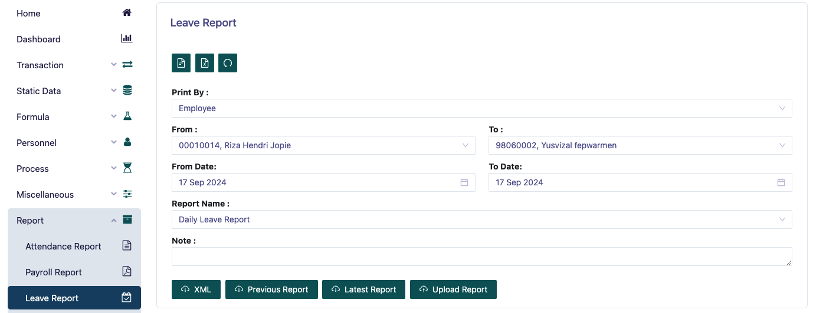
Task: Click the bar chart icon beside Dashboard
Action: (127, 39)
